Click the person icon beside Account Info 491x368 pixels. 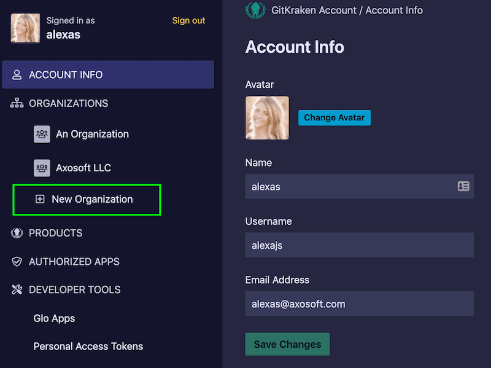(x=17, y=75)
